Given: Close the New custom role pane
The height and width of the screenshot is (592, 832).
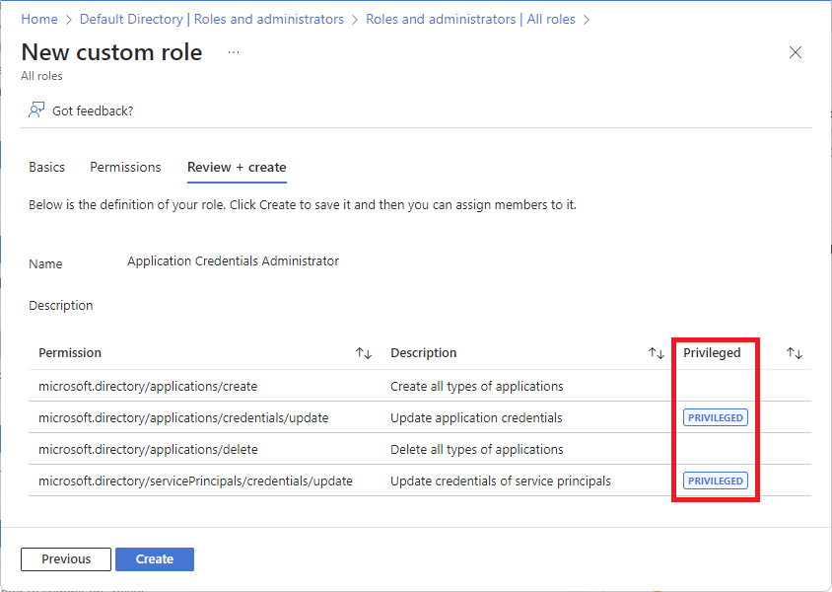Looking at the screenshot, I should click(x=796, y=52).
